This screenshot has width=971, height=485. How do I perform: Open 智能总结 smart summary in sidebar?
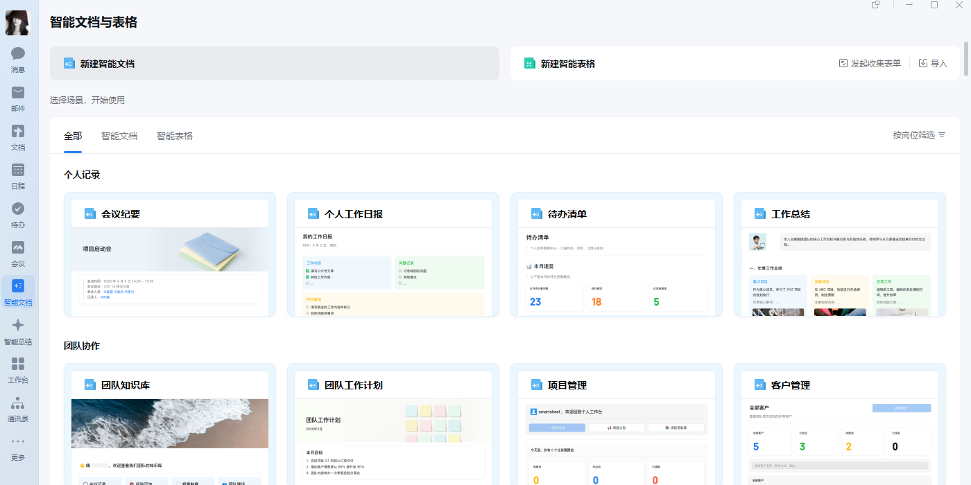coord(18,332)
